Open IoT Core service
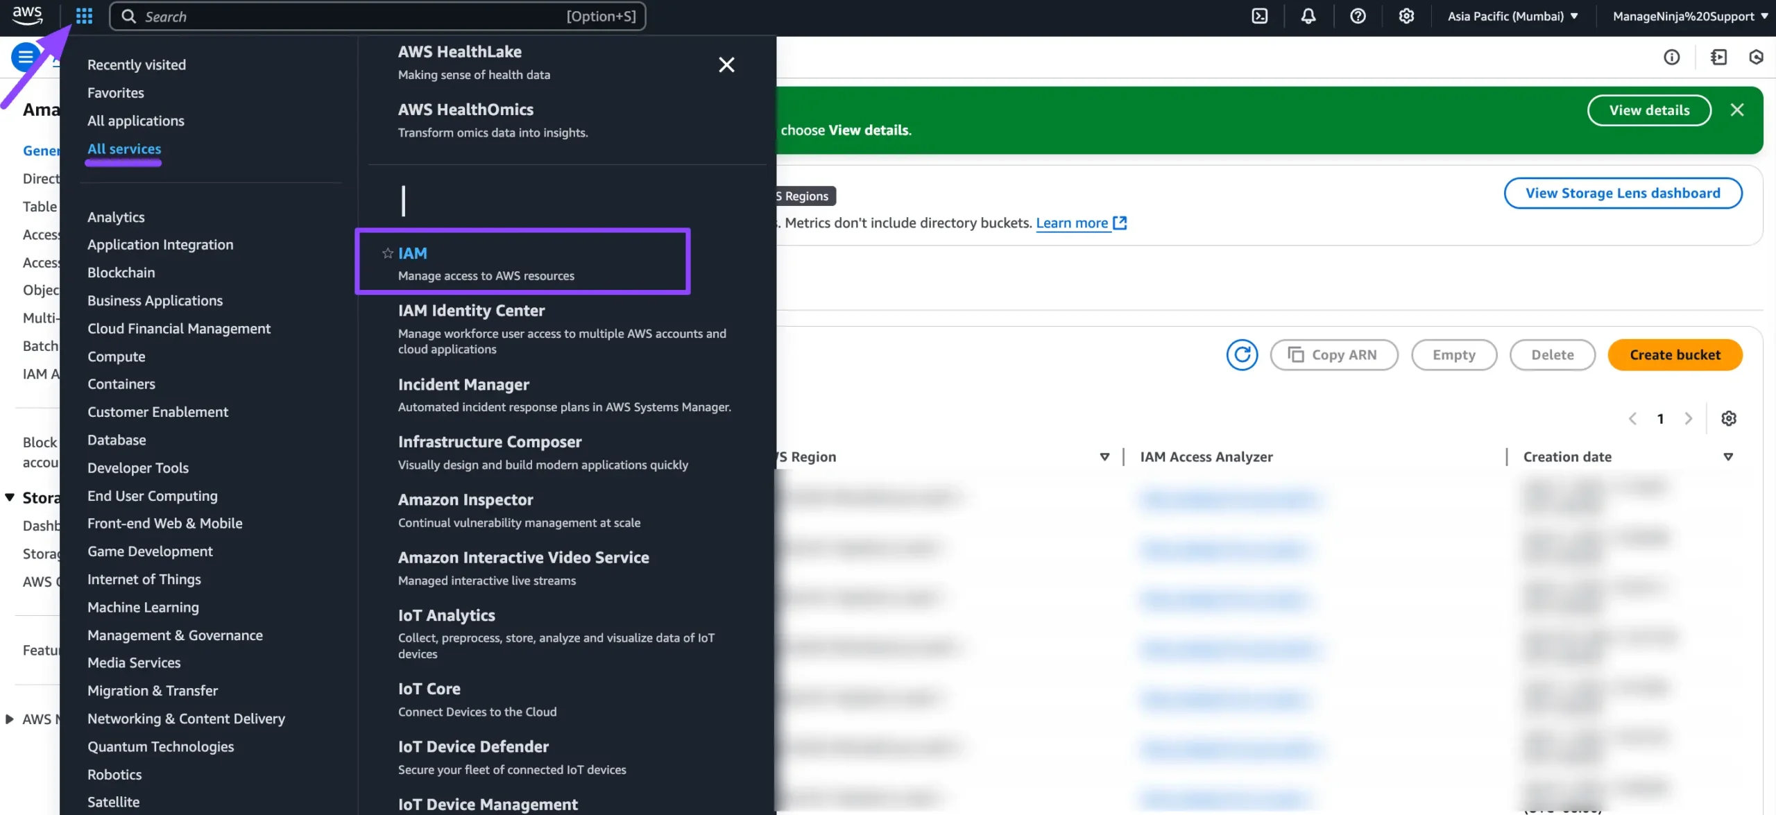This screenshot has height=815, width=1776. pyautogui.click(x=429, y=689)
